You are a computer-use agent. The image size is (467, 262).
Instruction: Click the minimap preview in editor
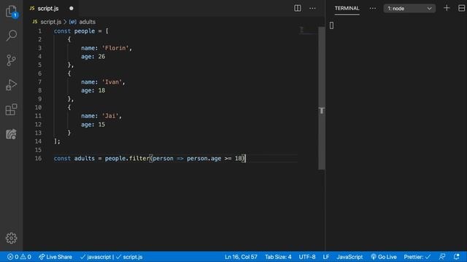[308, 30]
